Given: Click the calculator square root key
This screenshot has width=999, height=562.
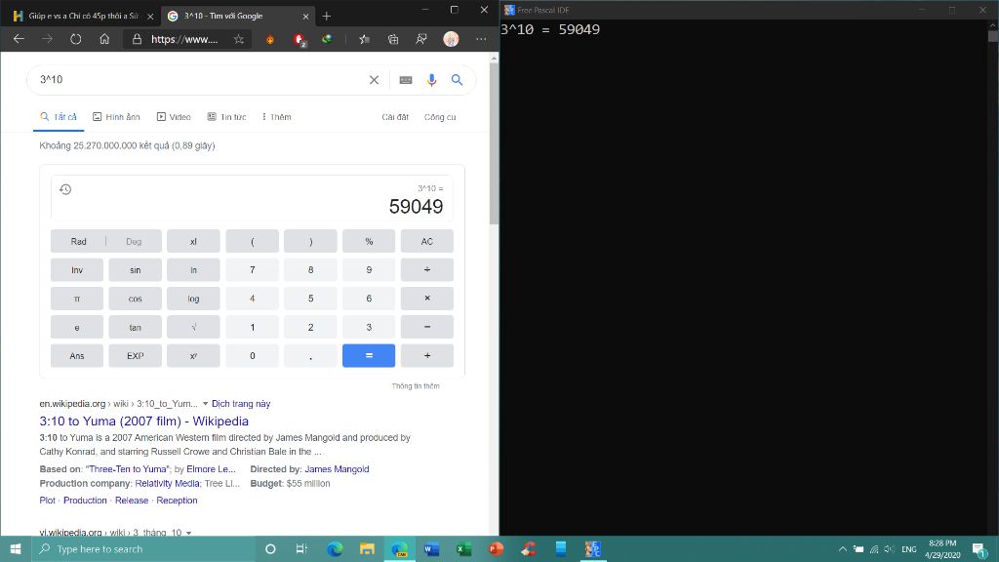Looking at the screenshot, I should [x=194, y=327].
